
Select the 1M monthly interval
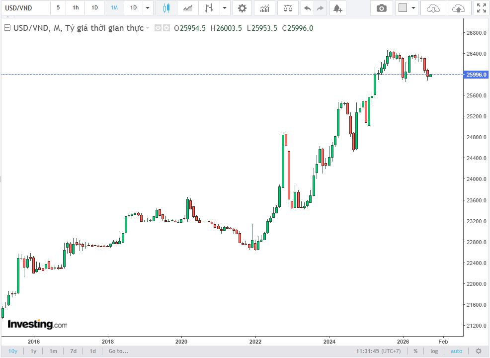coord(114,7)
